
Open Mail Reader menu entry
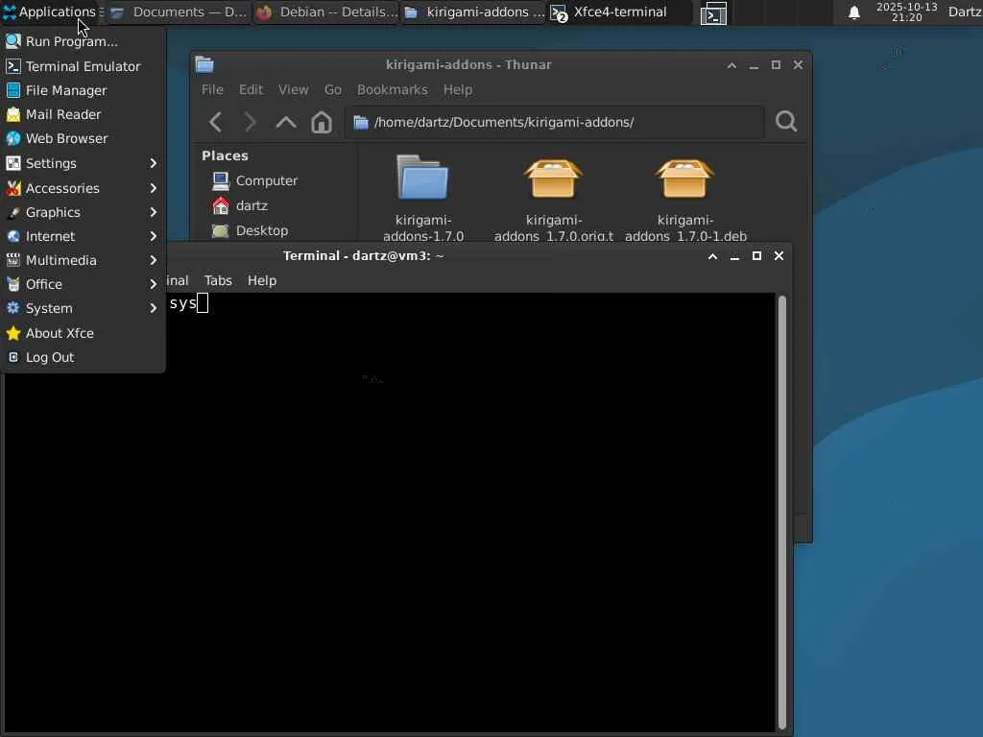coord(83,114)
